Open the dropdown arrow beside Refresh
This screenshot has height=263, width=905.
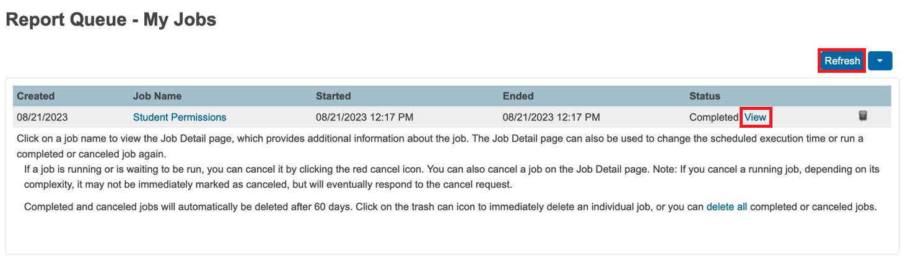tap(880, 61)
